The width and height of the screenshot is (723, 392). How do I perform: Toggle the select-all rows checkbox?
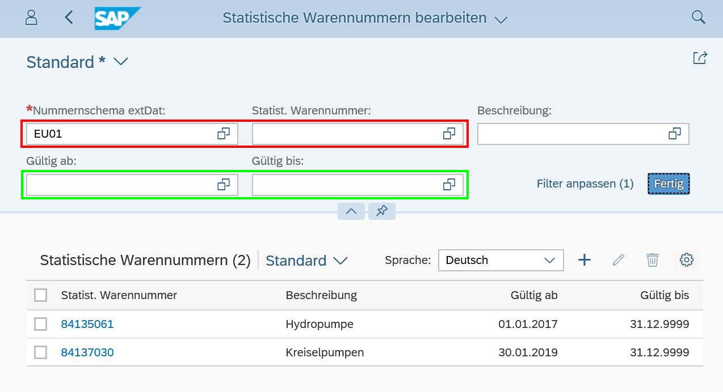(40, 295)
